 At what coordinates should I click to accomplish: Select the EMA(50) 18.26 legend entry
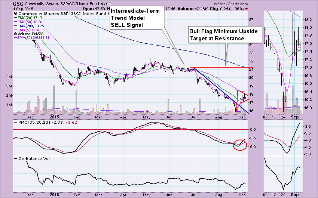point(28,22)
